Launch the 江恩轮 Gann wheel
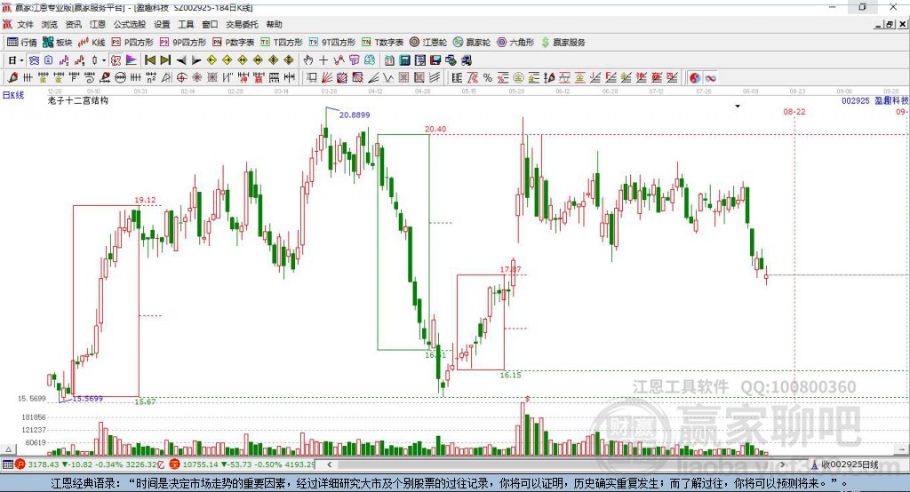Viewport: 910px width, 492px height. pos(428,43)
